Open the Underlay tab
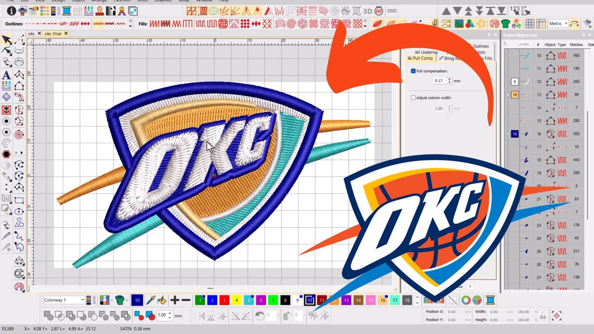Screen dimensions: 594x334 [426, 52]
